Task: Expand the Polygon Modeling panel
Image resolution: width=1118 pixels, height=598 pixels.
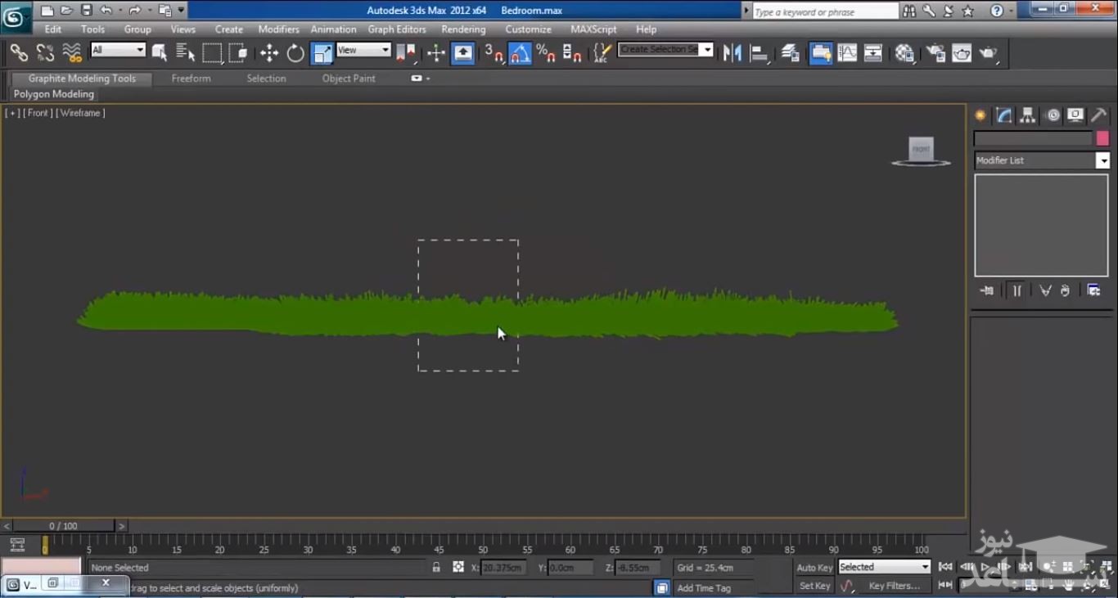Action: click(54, 94)
